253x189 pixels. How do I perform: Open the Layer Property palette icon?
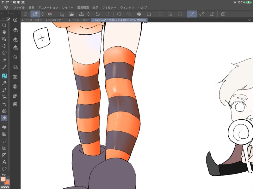click(15, 67)
